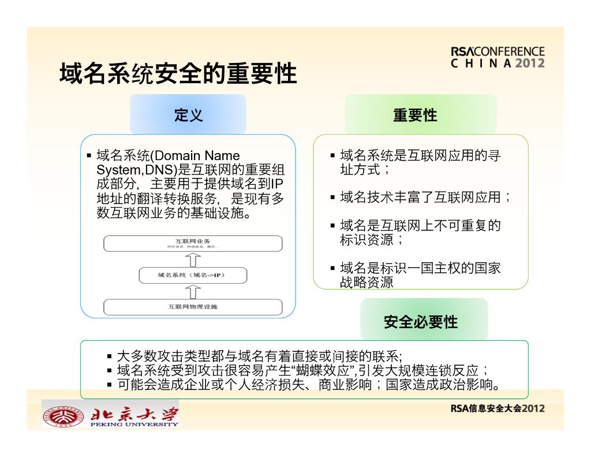Click the 互联网业务 diagram box
This screenshot has height=457, width=591.
[x=193, y=243]
